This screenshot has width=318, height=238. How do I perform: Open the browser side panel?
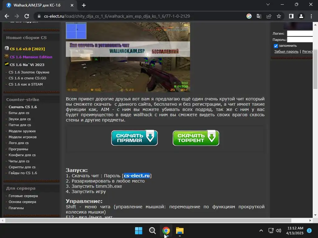coord(291,16)
